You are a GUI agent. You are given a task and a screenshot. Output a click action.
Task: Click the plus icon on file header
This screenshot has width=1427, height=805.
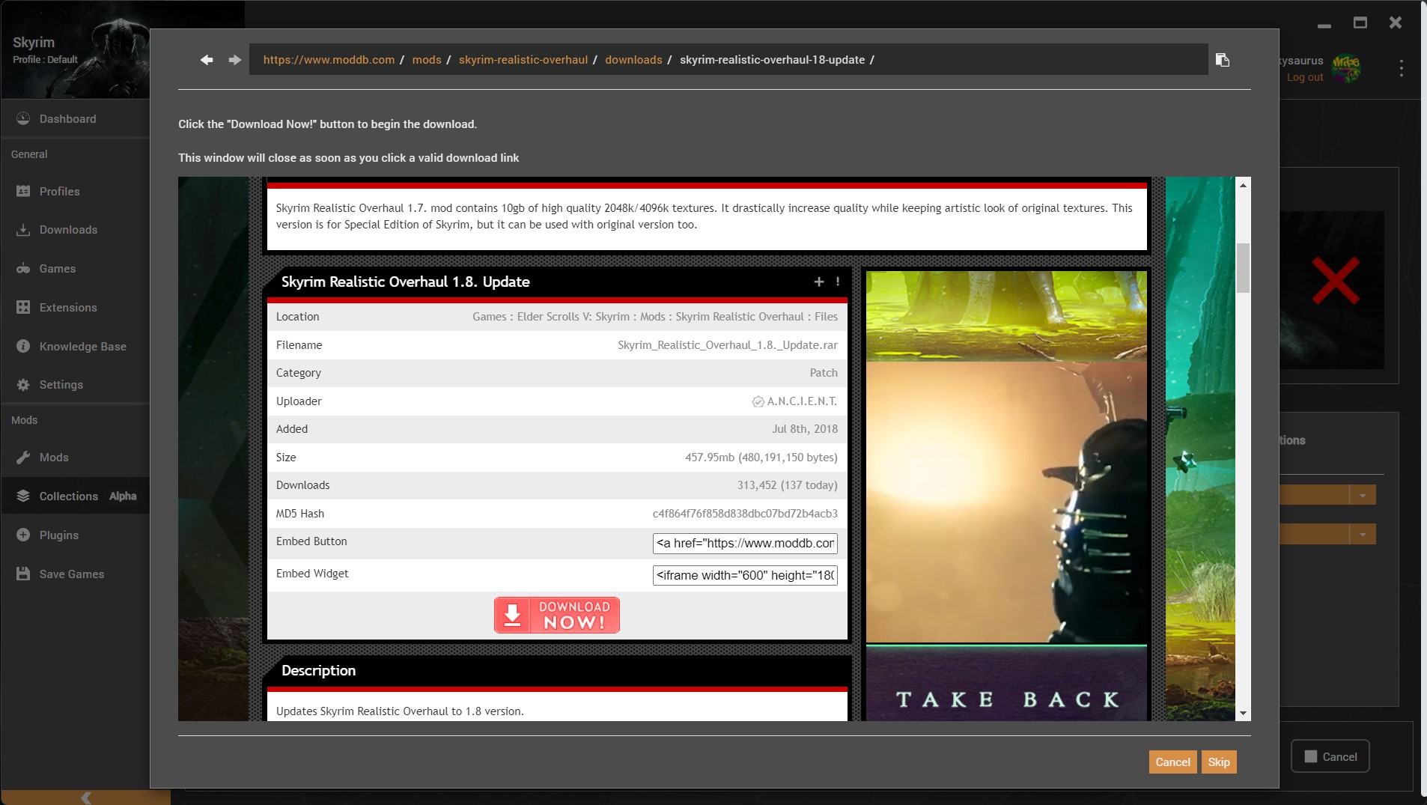(819, 282)
